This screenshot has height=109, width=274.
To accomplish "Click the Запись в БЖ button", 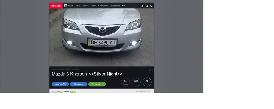I will 60,84.
